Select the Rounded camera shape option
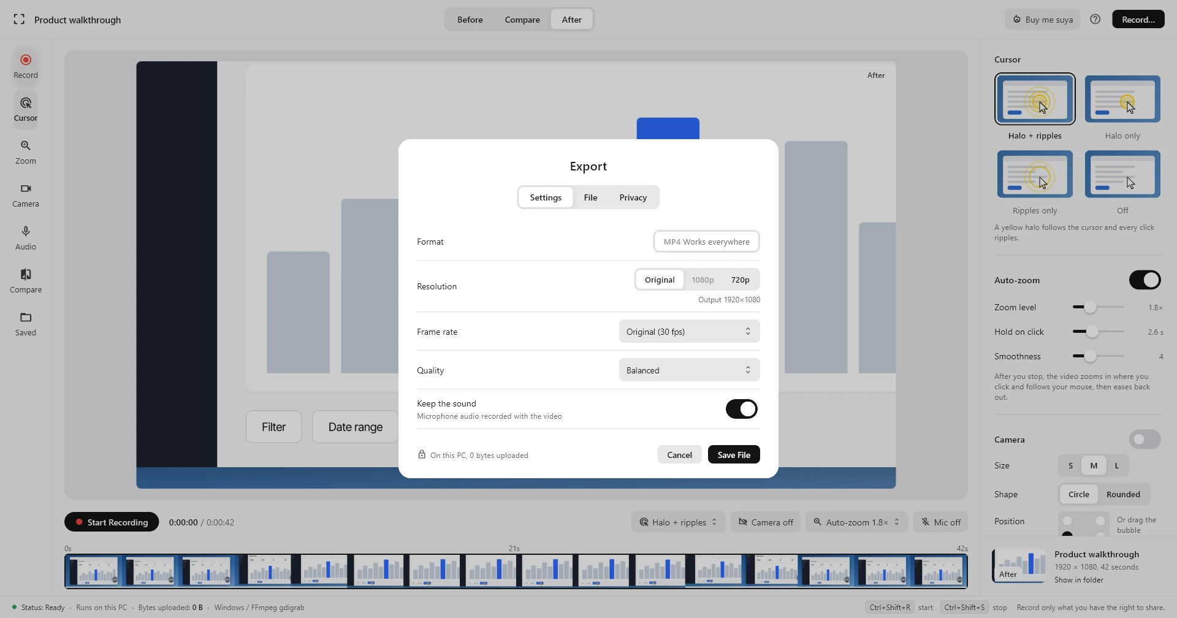The width and height of the screenshot is (1177, 618). click(1123, 494)
